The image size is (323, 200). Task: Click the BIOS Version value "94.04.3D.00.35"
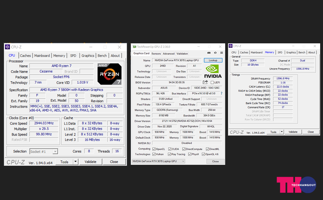[x=177, y=83]
